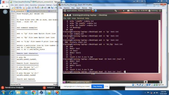Viewport: 169px width, 95px height.
Task: Click the Back arrow in Chrome window
Action: [3, 7]
